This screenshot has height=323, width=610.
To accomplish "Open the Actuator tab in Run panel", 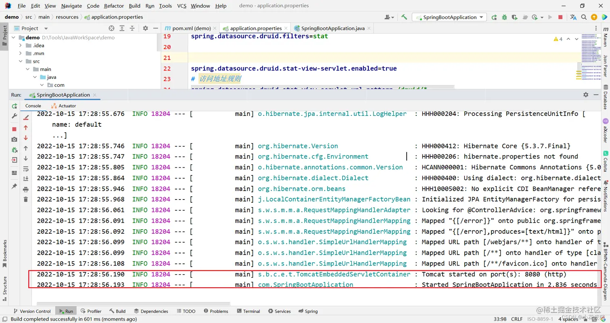I will click(64, 106).
